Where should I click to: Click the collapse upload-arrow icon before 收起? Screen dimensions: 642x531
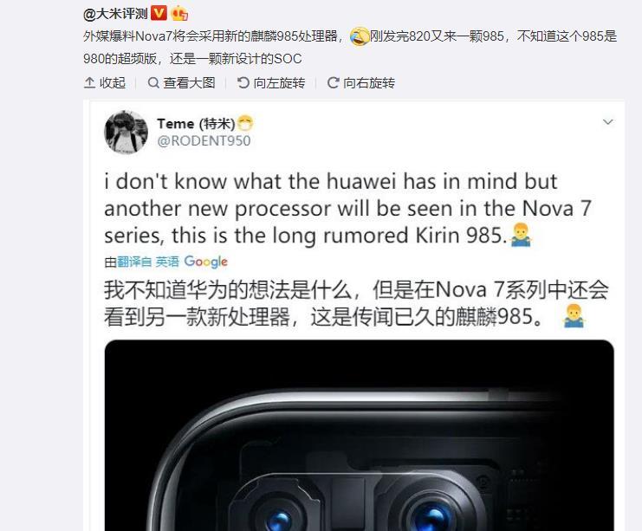89,82
